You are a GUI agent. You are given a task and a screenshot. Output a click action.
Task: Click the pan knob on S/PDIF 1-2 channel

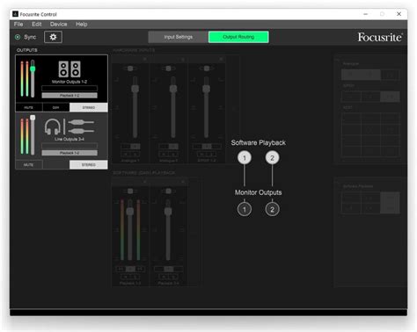point(207,69)
